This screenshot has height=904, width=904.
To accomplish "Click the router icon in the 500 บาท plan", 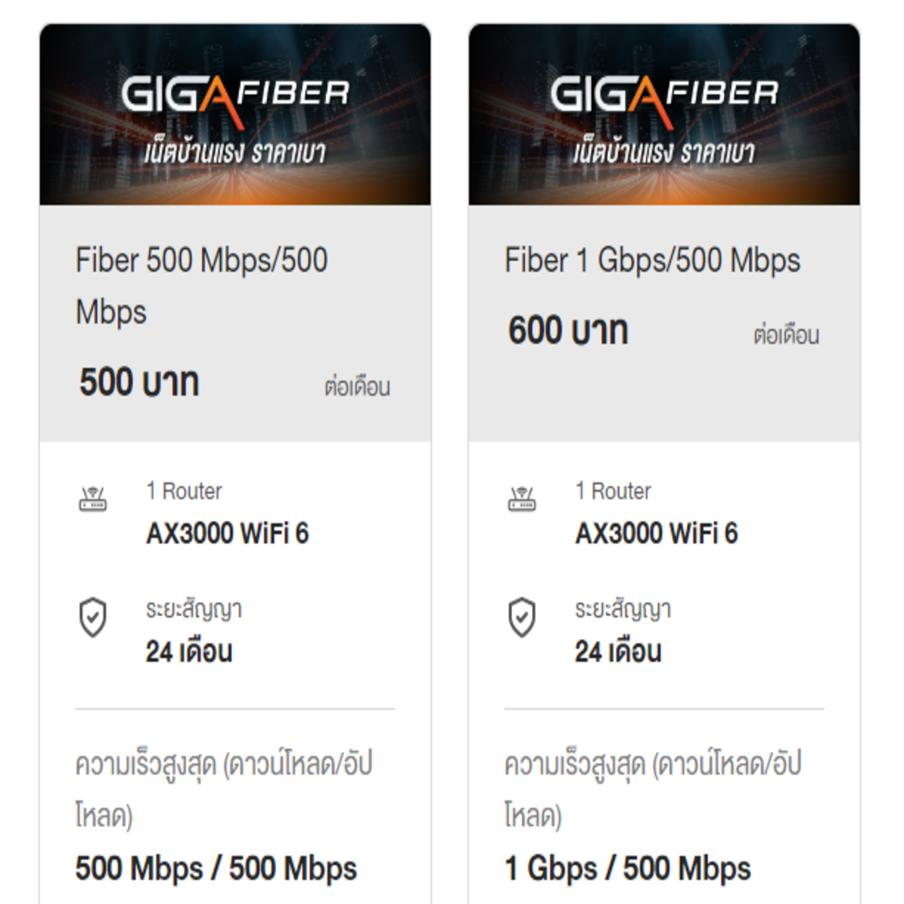I will (x=92, y=499).
